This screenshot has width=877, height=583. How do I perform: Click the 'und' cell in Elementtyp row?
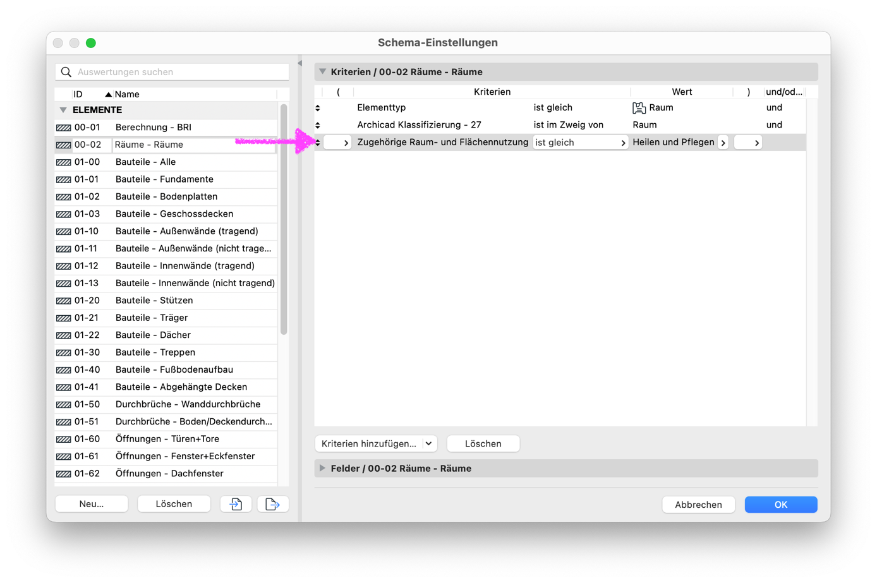click(774, 108)
